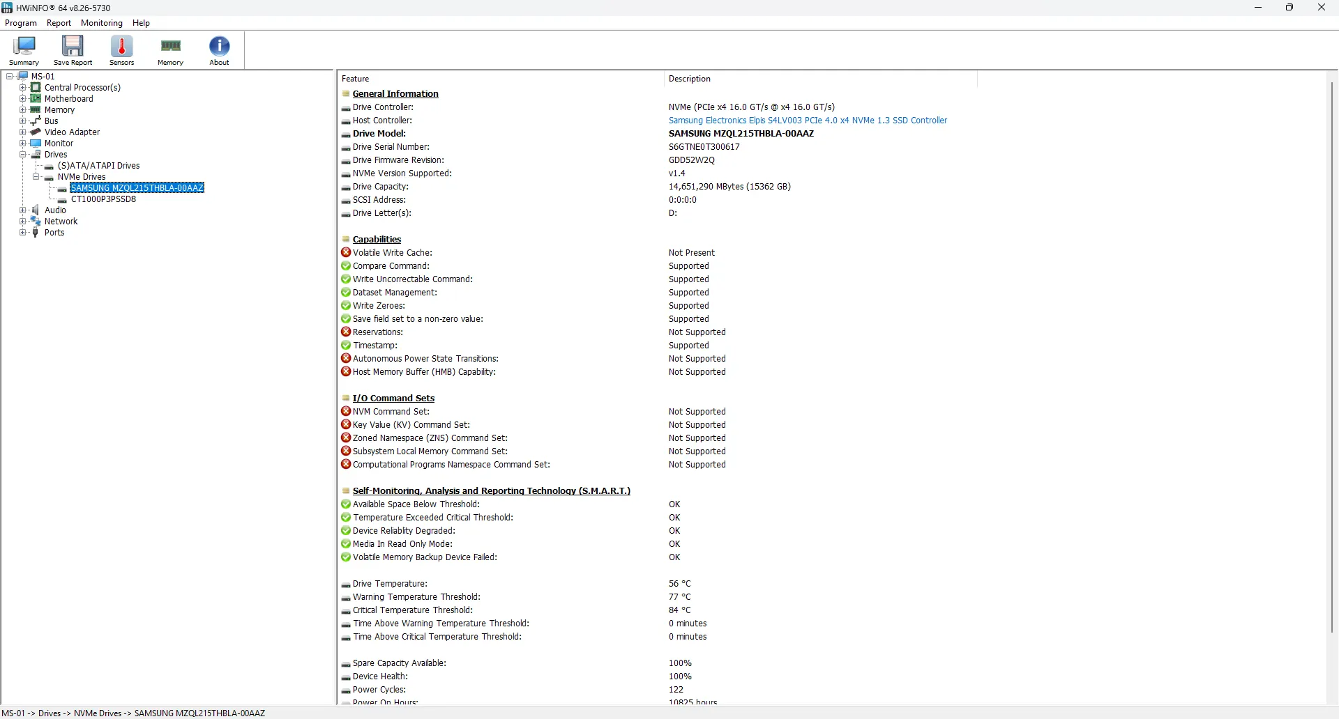Viewport: 1339px width, 719px height.
Task: Open the Help menu
Action: click(142, 23)
